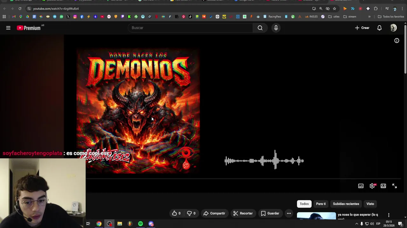
Task: Open the Instagram bookmark
Action: (75, 16)
